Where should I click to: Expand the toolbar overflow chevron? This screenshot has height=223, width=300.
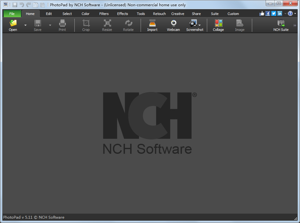pyautogui.click(x=295, y=25)
